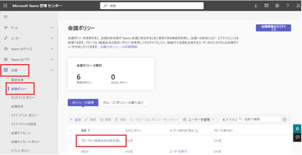Open the Cloud Shell icon in header
The image size is (302, 155).
(x=266, y=6)
